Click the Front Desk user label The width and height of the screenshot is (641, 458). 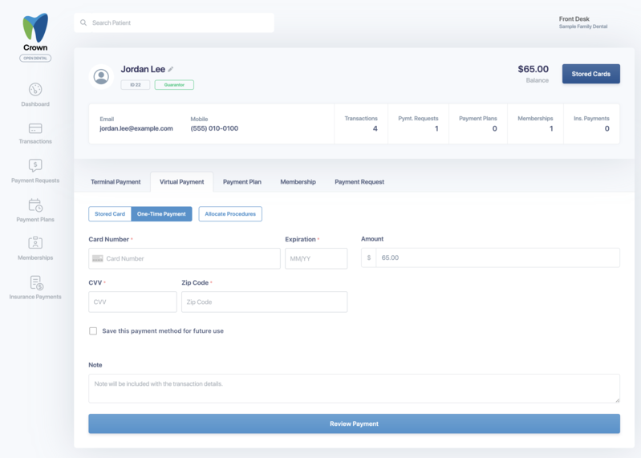574,18
